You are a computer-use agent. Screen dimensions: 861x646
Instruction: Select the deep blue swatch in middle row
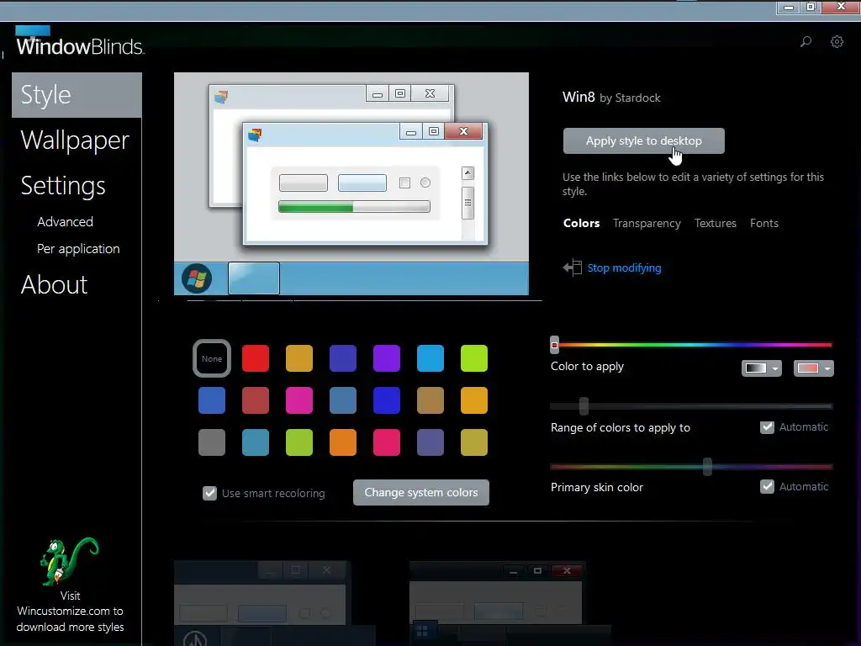coord(387,400)
